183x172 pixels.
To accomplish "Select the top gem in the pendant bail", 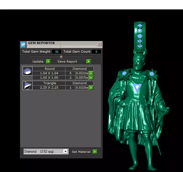I will (x=140, y=26).
